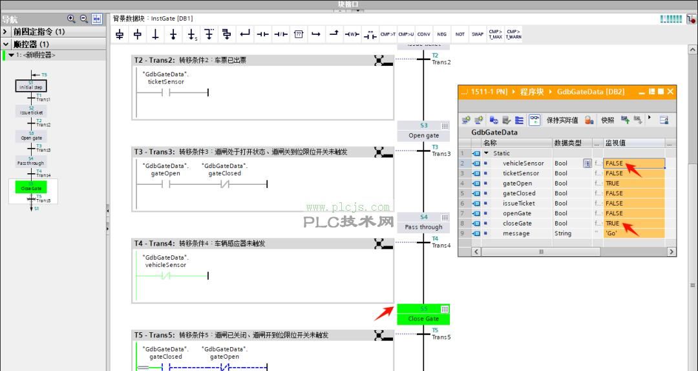Insert jump to step tool

[x=191, y=34]
